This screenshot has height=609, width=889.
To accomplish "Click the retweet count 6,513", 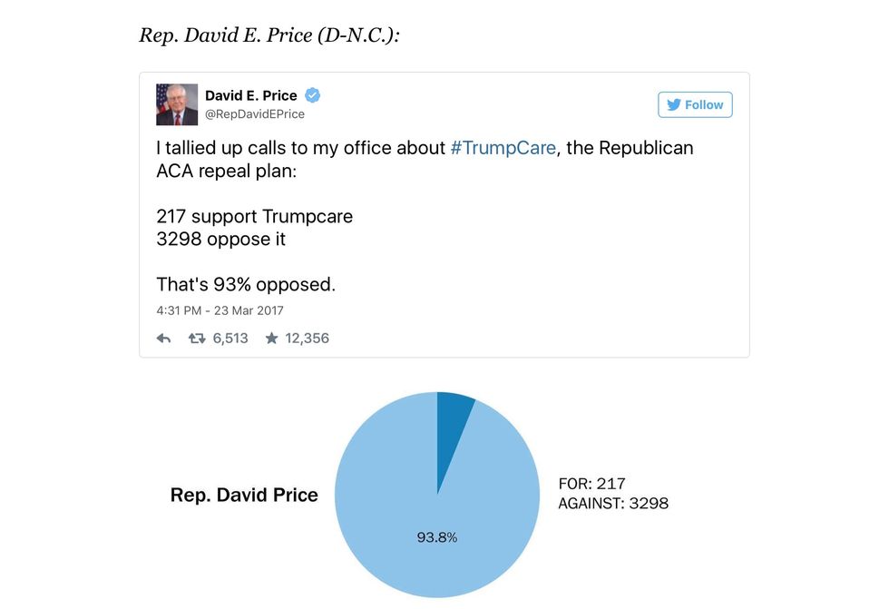I will tap(230, 339).
